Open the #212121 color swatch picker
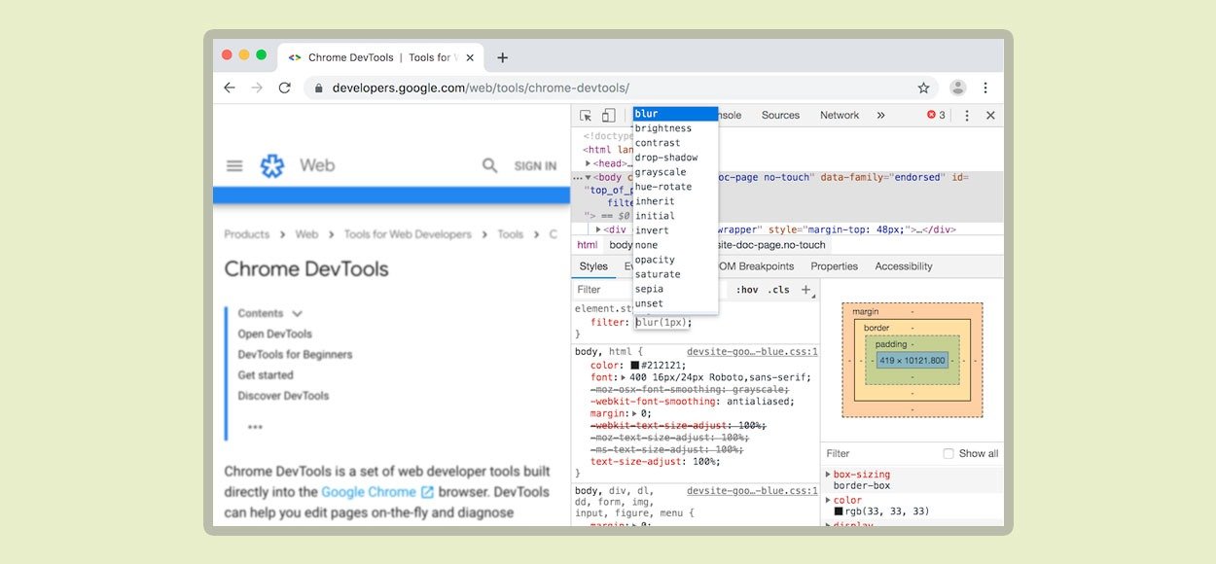 click(635, 366)
